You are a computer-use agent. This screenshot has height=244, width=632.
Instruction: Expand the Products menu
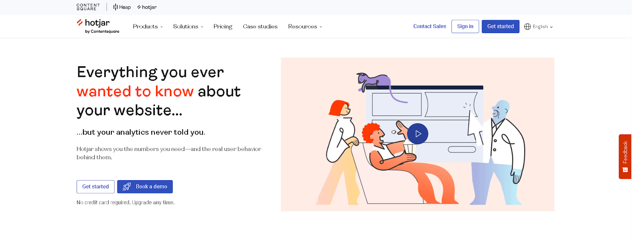point(148,26)
